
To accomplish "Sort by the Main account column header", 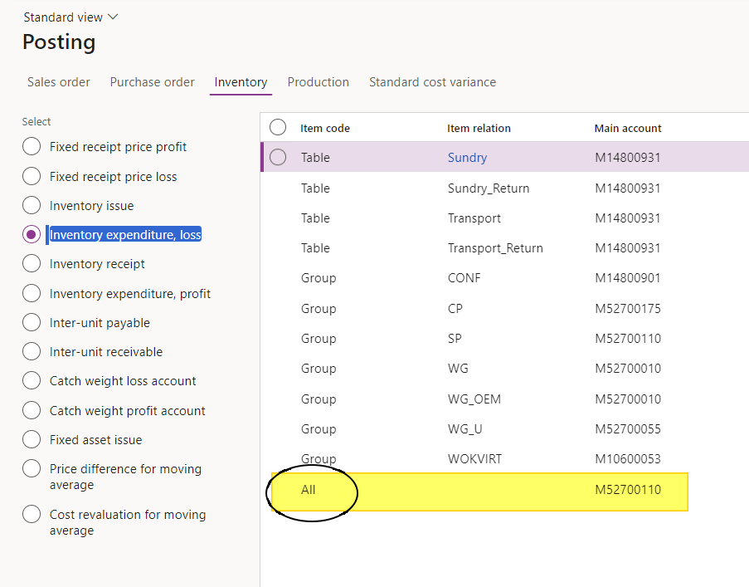I will pos(628,129).
